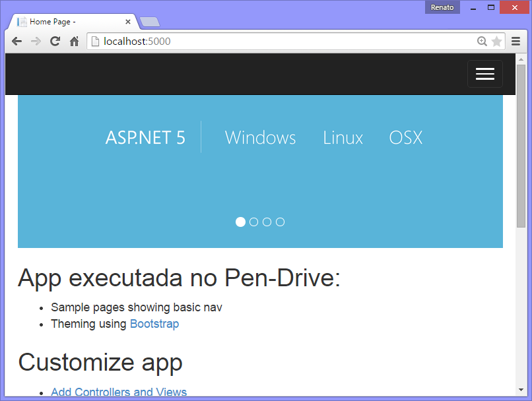Image resolution: width=532 pixels, height=401 pixels.
Task: Expand the site navbar toggle menu
Action: pyautogui.click(x=485, y=74)
